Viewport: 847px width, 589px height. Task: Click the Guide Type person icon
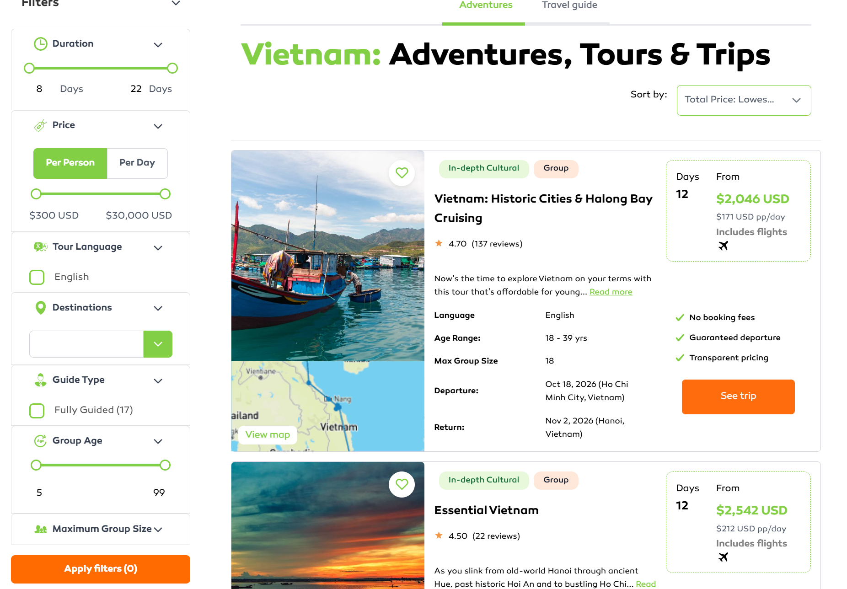(41, 380)
